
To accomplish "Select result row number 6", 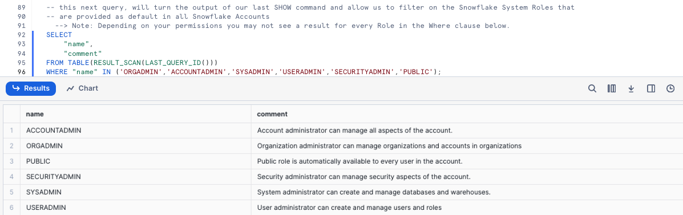I will [x=12, y=208].
